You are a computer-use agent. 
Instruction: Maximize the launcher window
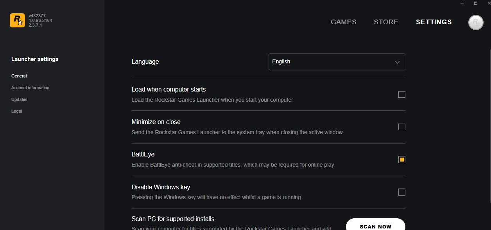click(x=476, y=3)
